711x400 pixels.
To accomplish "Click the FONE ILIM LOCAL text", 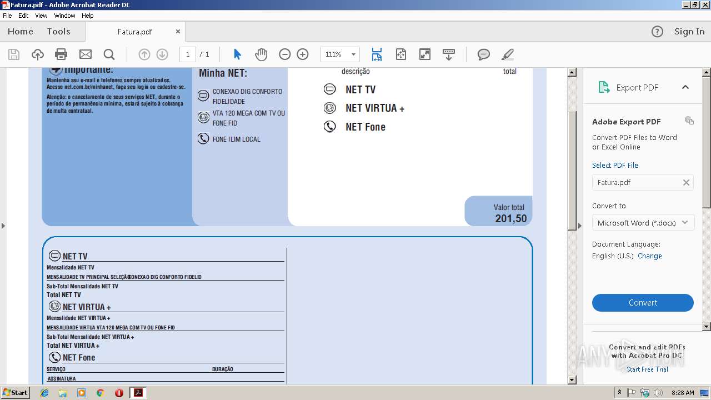I will pos(236,139).
